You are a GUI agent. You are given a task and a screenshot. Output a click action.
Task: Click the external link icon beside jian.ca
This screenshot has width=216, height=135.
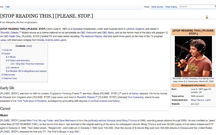tap(198, 104)
